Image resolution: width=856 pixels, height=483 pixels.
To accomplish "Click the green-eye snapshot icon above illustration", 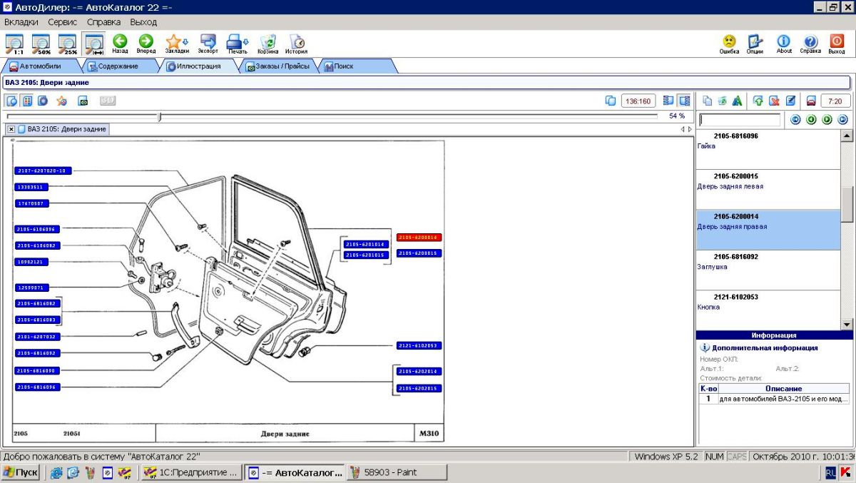I will click(83, 101).
